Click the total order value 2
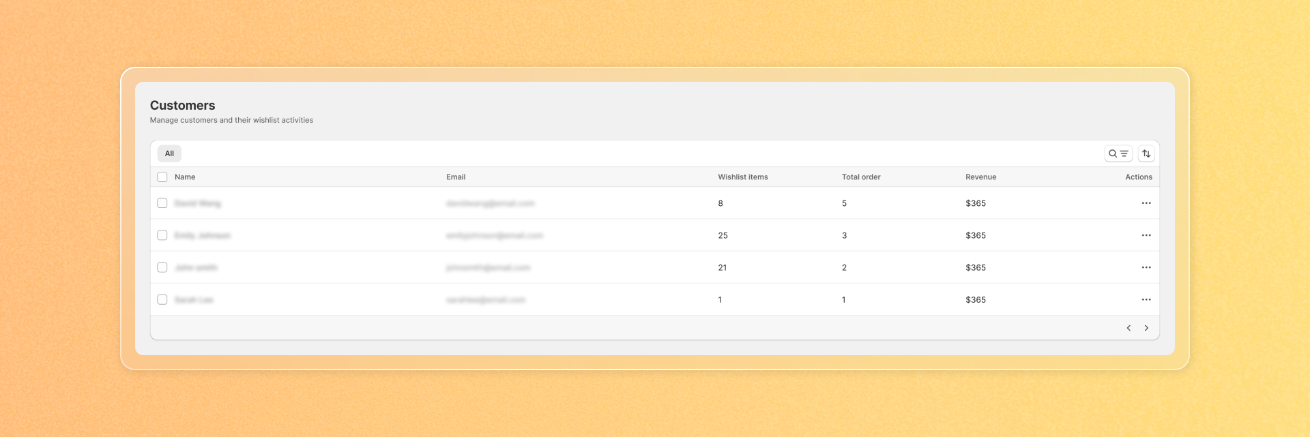Viewport: 1310px width, 437px height. pos(844,267)
